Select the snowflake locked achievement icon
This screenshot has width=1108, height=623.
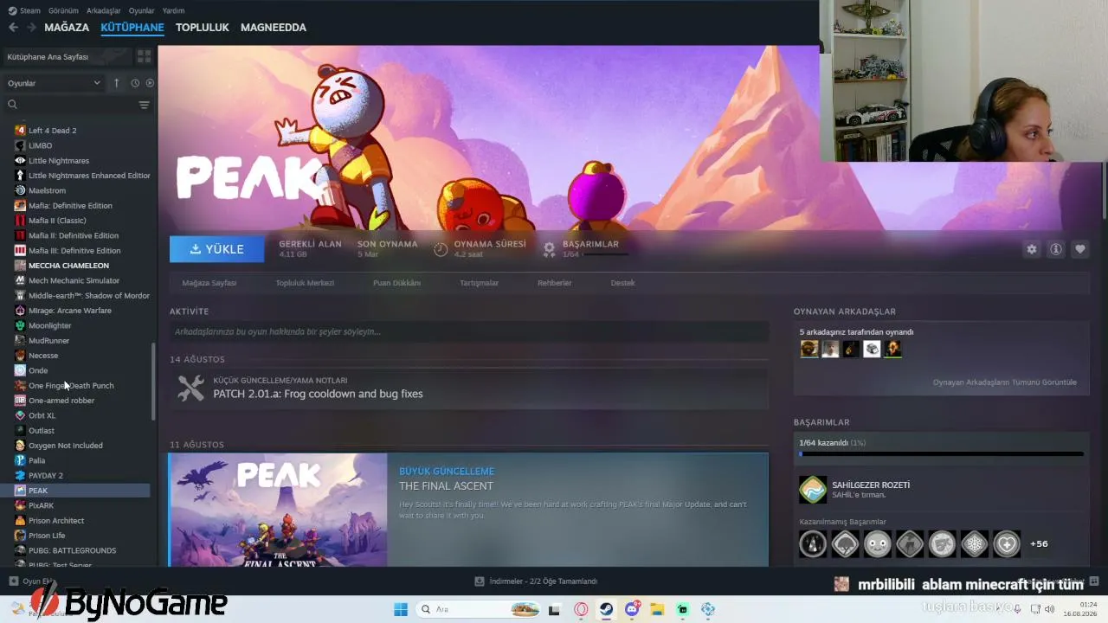tap(975, 543)
